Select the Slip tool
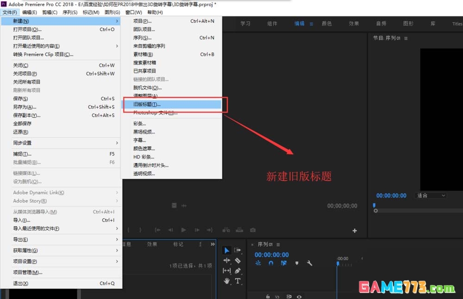463x299 pixels. coord(226,271)
